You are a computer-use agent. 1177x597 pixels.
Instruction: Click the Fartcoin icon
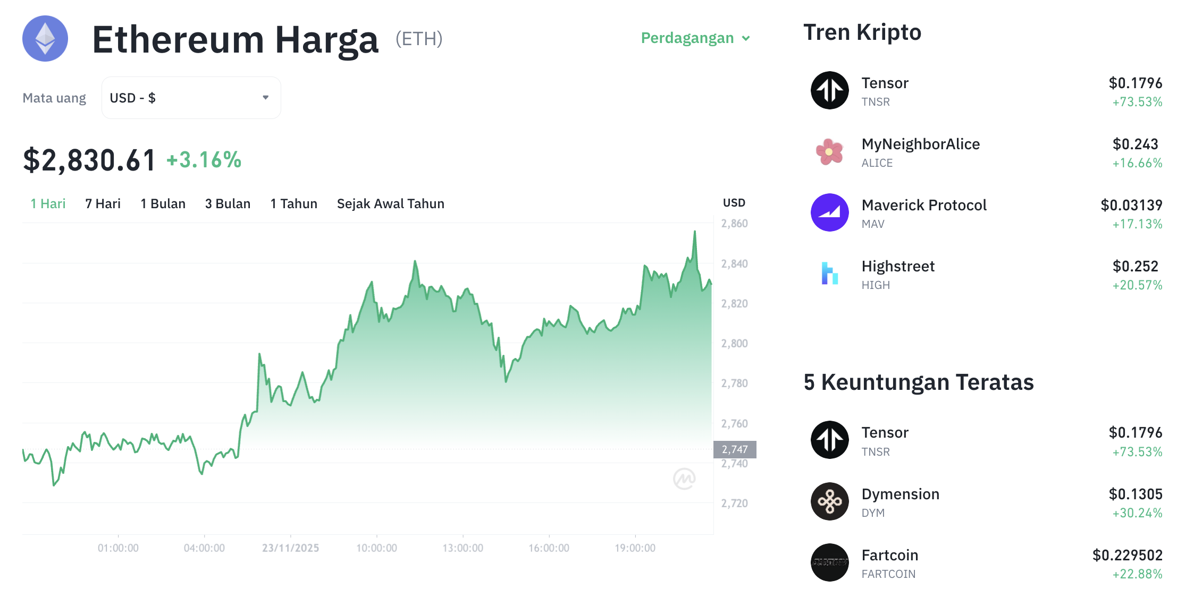tap(829, 563)
